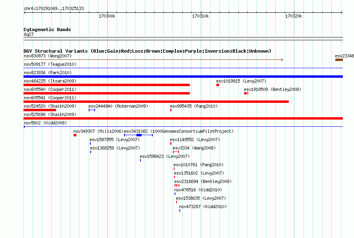Open esv1010761 (Pang2010) entry

click(198, 165)
